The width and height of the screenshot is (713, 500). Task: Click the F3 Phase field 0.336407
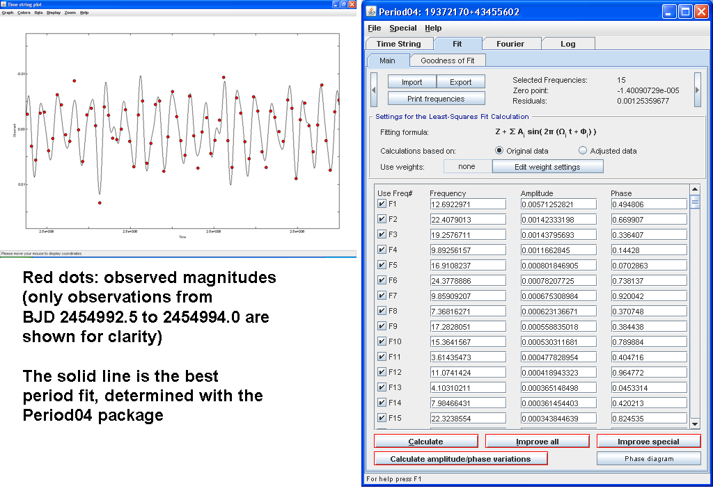[x=649, y=235]
